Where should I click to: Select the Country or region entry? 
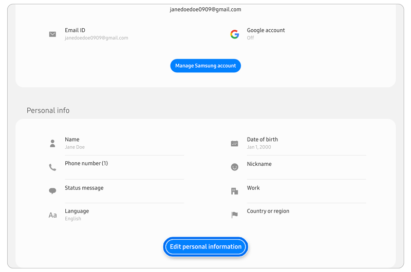pyautogui.click(x=268, y=211)
